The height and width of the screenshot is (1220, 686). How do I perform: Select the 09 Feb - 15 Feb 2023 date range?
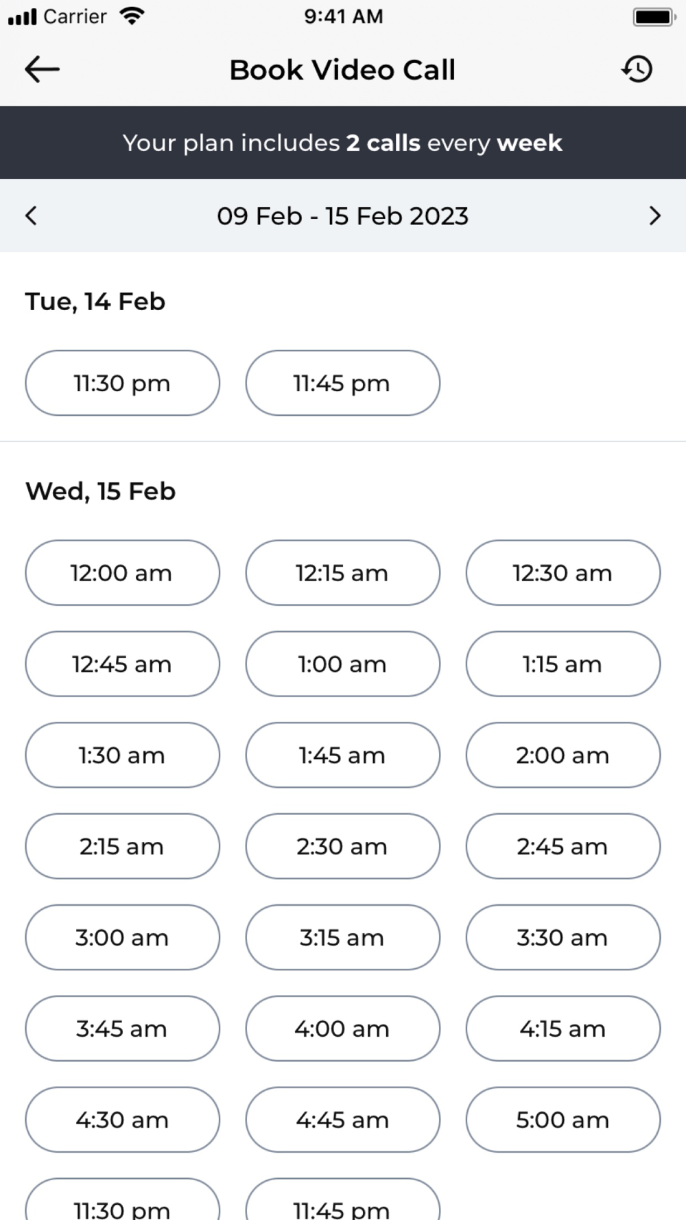click(342, 215)
